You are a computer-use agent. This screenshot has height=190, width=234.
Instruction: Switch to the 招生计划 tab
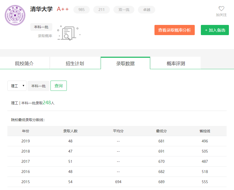click(75, 63)
